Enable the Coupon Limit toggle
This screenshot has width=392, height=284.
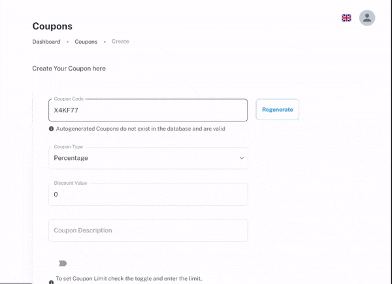point(63,263)
